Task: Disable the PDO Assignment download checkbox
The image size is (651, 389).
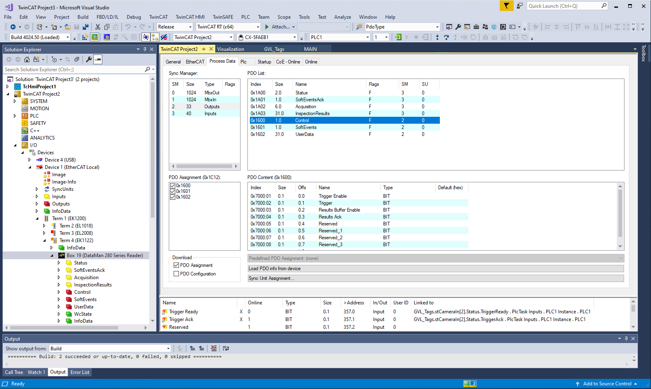Action: tap(177, 265)
